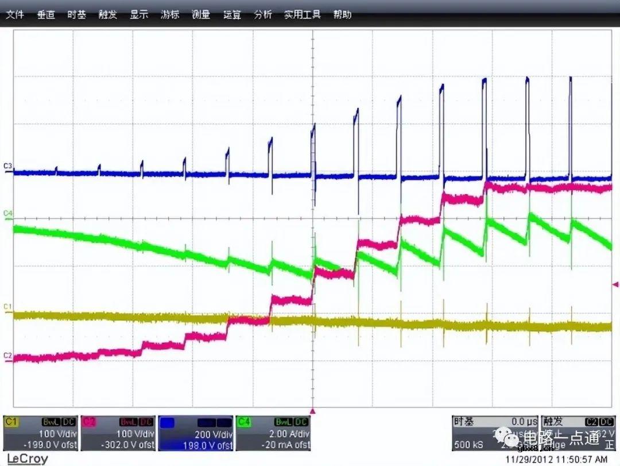Viewport: 620px width, 466px height.
Task: Open the 分析 (Analysis) menu
Action: coord(263,15)
